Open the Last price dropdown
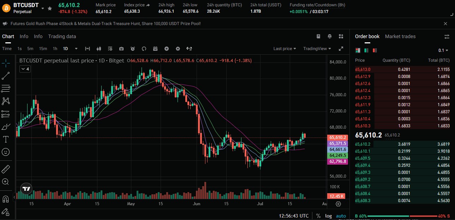 pos(285,49)
